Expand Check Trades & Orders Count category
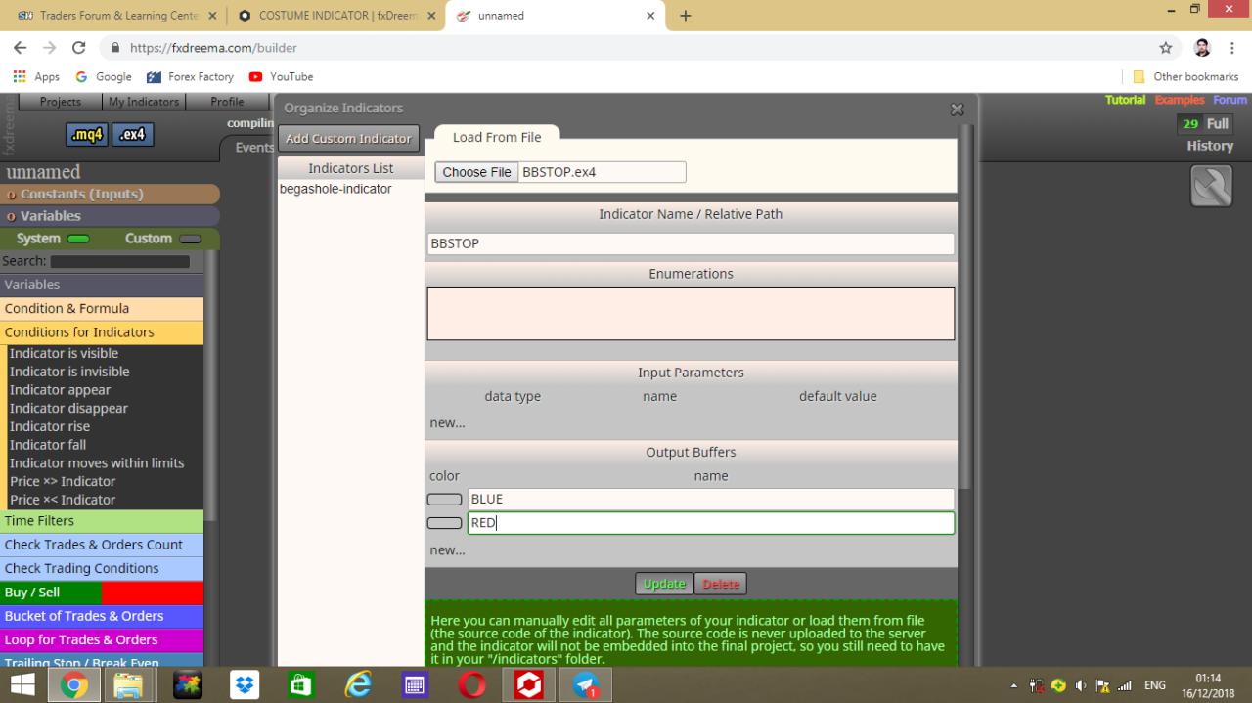Image resolution: width=1252 pixels, height=703 pixels. (x=102, y=545)
